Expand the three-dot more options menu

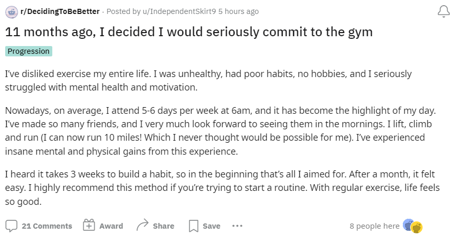[237, 226]
